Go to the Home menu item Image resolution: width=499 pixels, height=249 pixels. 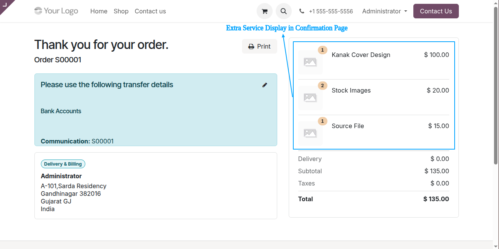(99, 11)
